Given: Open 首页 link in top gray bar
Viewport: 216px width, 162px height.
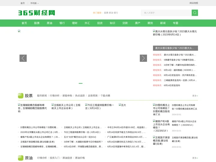Looking at the screenshot, I should click(x=22, y=3).
